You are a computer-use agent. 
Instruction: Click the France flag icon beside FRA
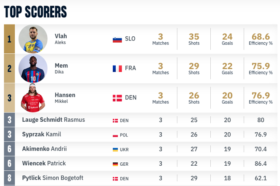click(117, 68)
